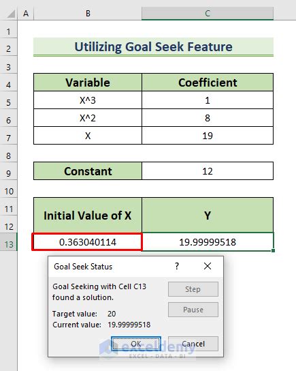Screen dimensions: 296x371
Task: Select row 13 header
Action: coord(9,242)
